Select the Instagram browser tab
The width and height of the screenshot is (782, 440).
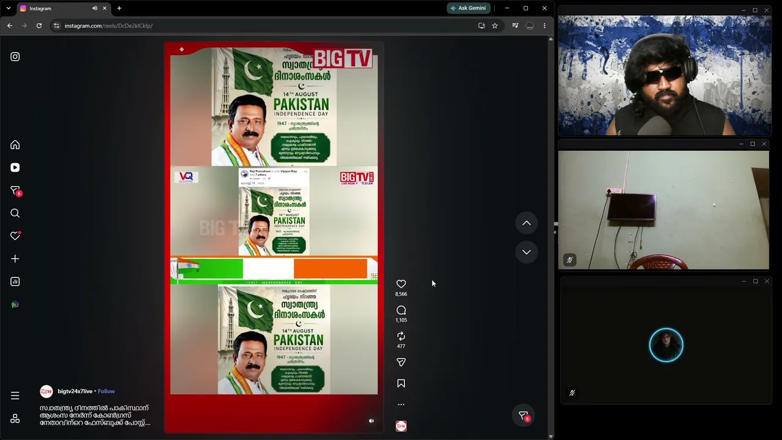click(x=64, y=9)
